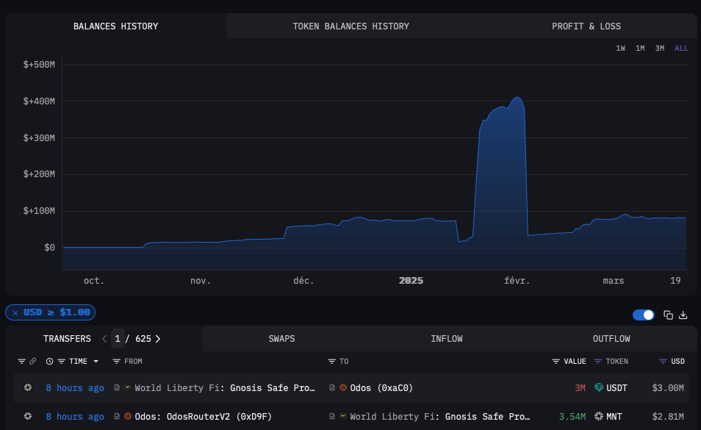Open the leftmost chain filter icon
Viewport: 701px width, 430px height.
point(21,361)
